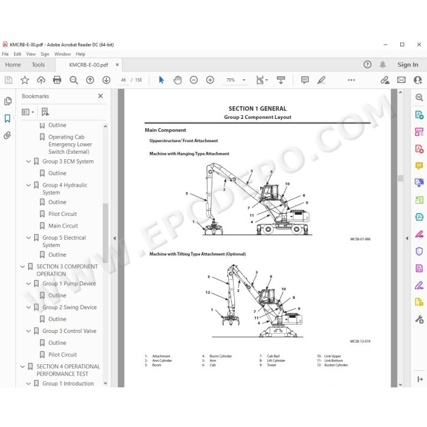Image resolution: width=427 pixels, height=427 pixels.
Task: Send file by email icon
Action: tap(401, 80)
